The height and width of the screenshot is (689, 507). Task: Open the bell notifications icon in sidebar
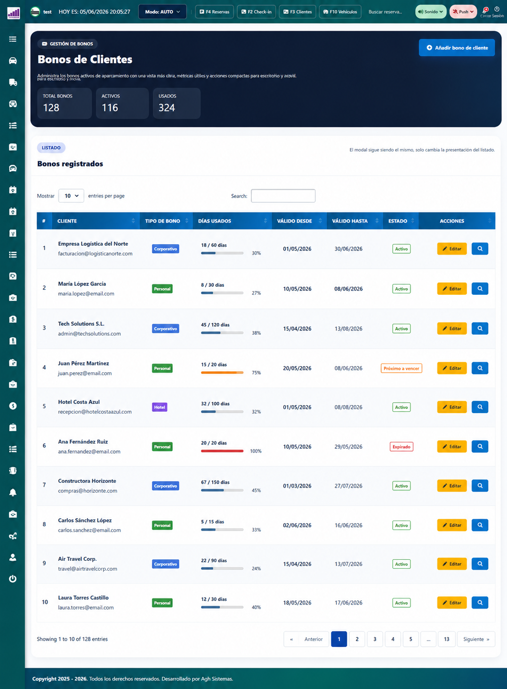click(x=13, y=492)
